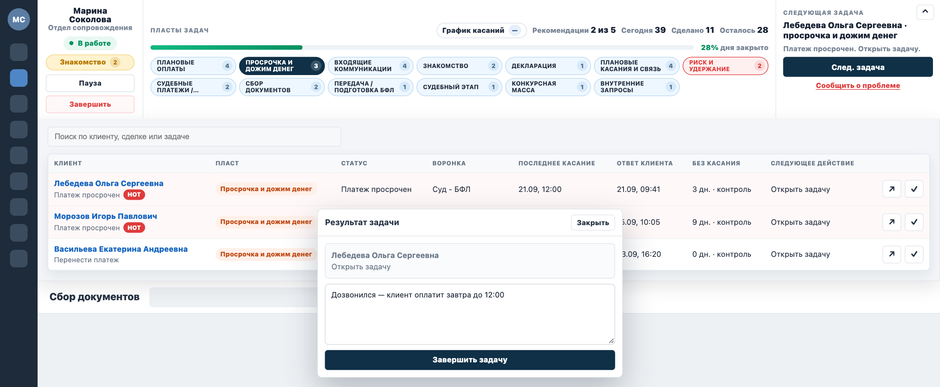Open client Лебедева Ольга Сергеевна link

coord(108,183)
